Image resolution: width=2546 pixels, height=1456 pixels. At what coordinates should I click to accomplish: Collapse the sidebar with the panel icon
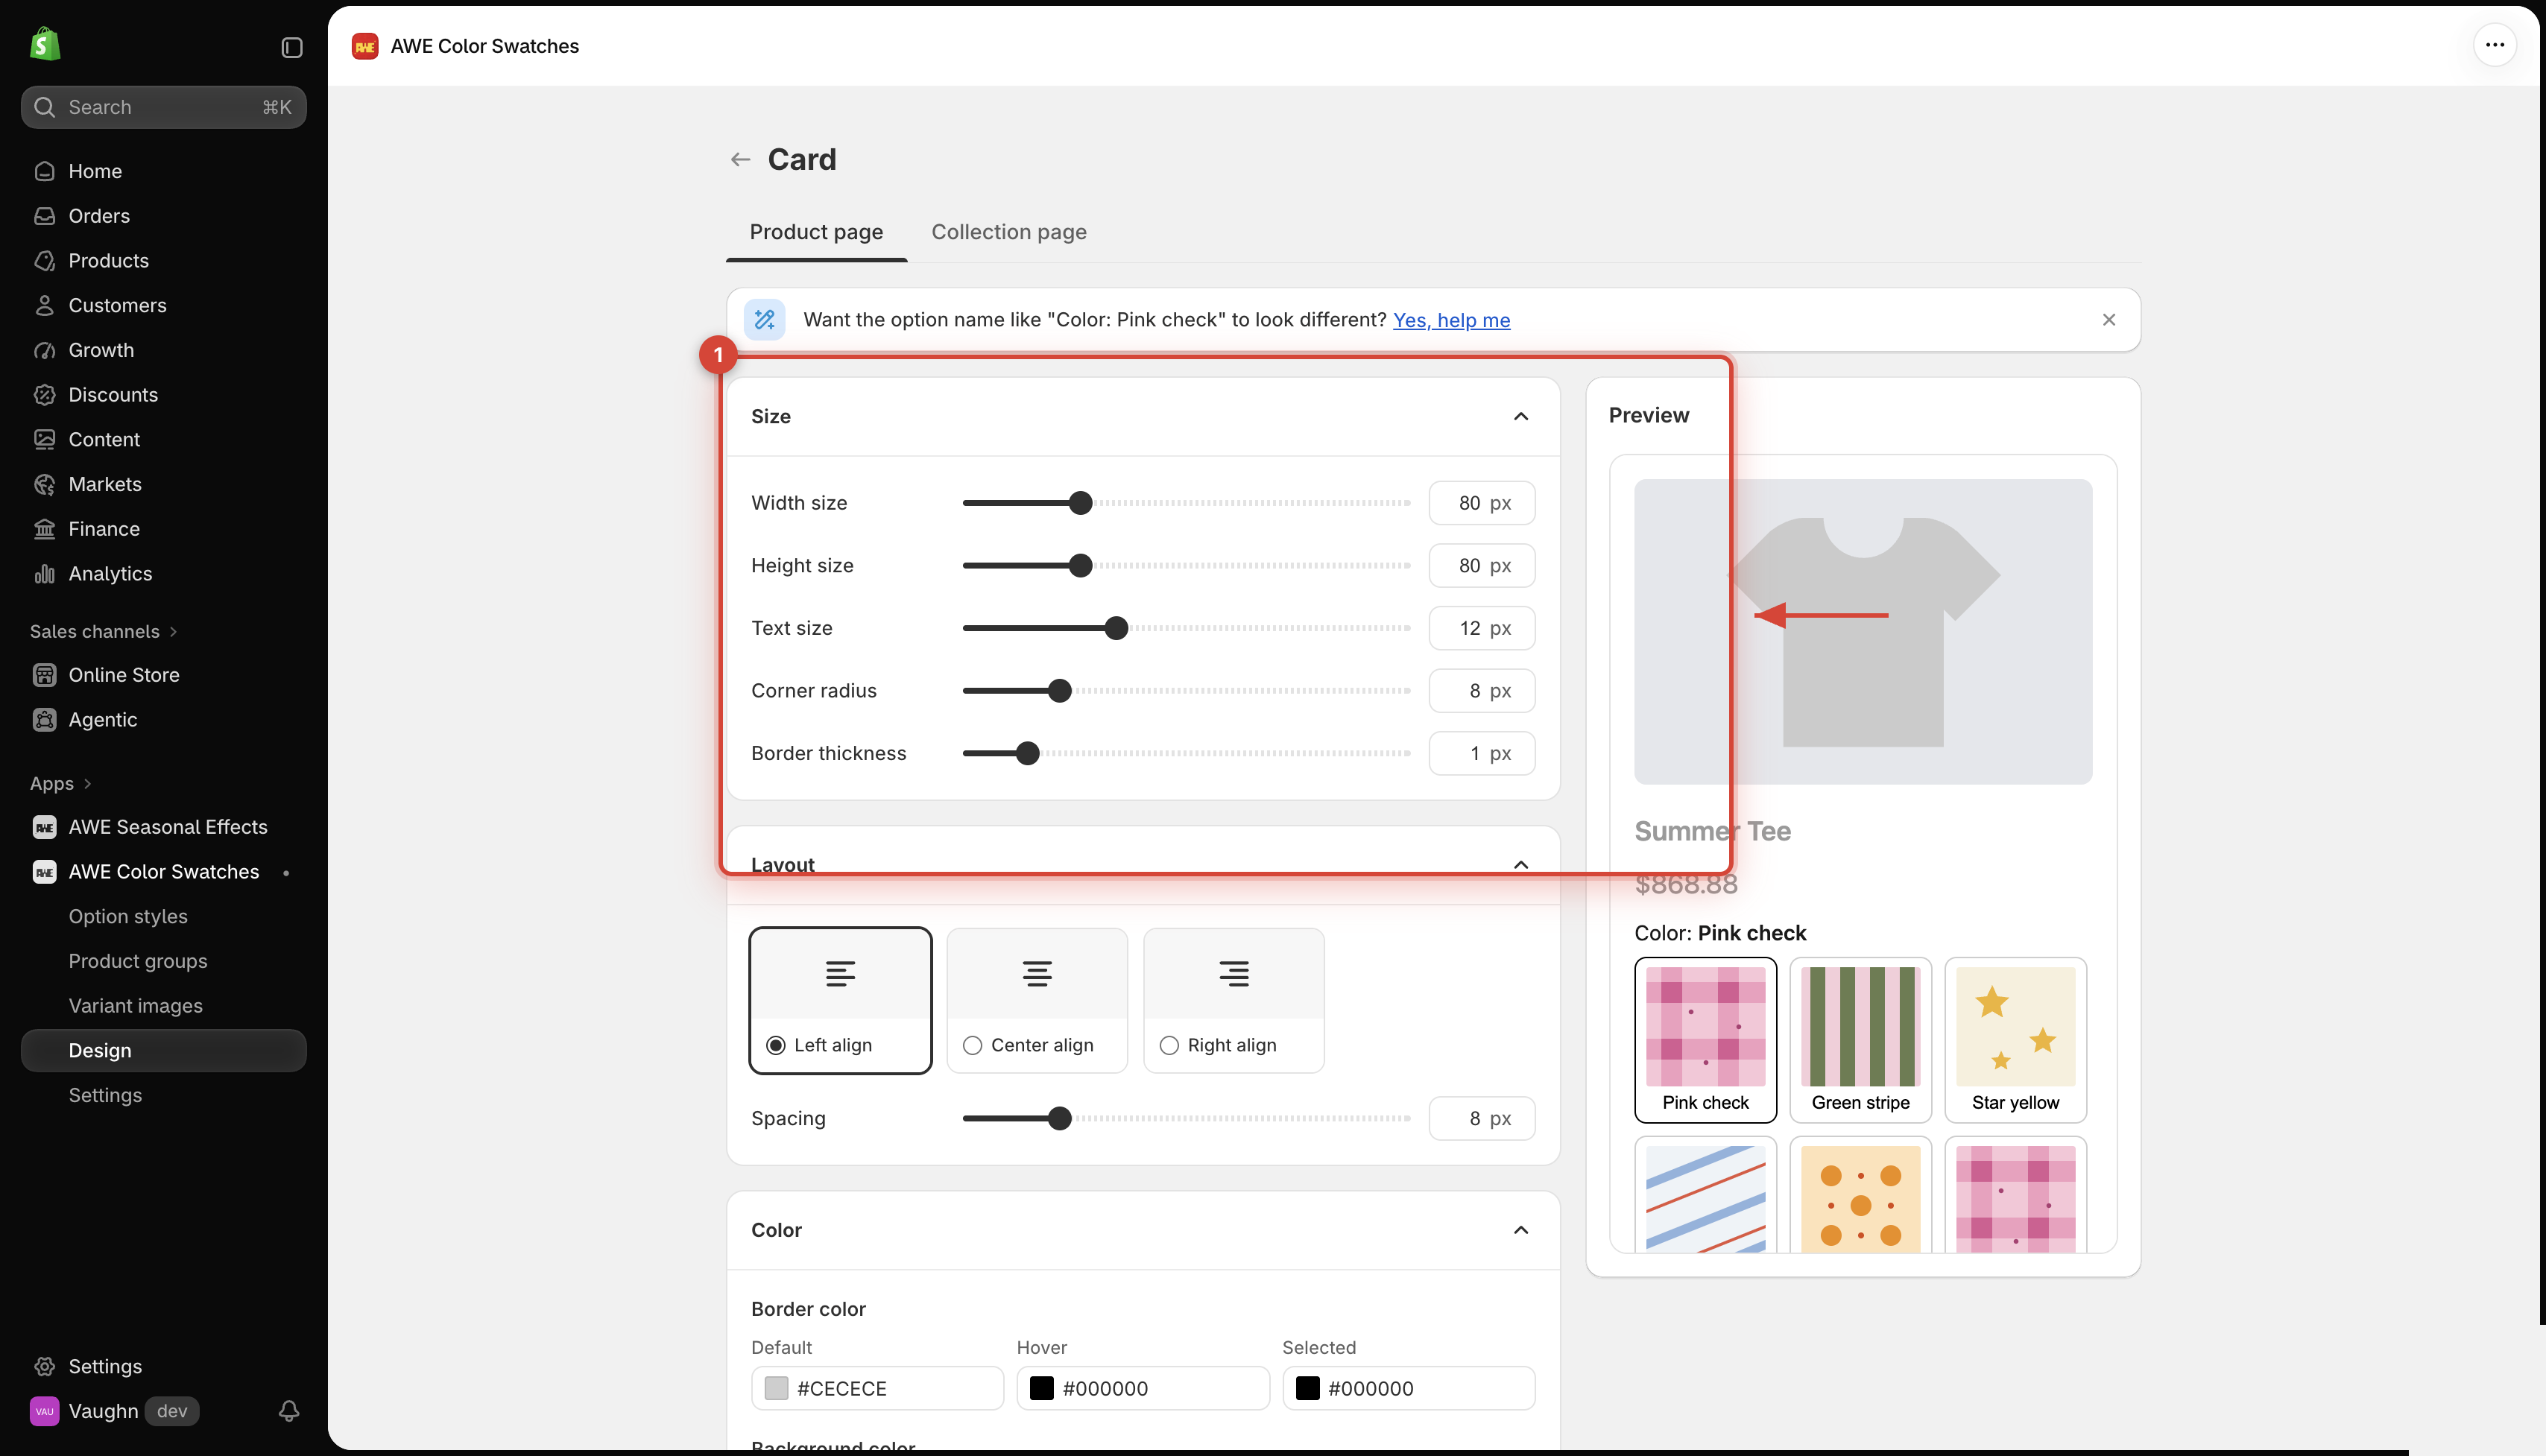[x=291, y=47]
